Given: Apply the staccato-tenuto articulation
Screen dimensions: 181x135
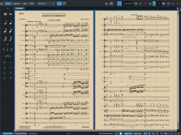Looking at the screenshot, I should pyautogui.click(x=11, y=78).
